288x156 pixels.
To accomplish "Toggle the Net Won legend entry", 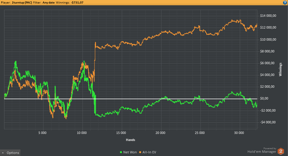I will click(x=128, y=152).
